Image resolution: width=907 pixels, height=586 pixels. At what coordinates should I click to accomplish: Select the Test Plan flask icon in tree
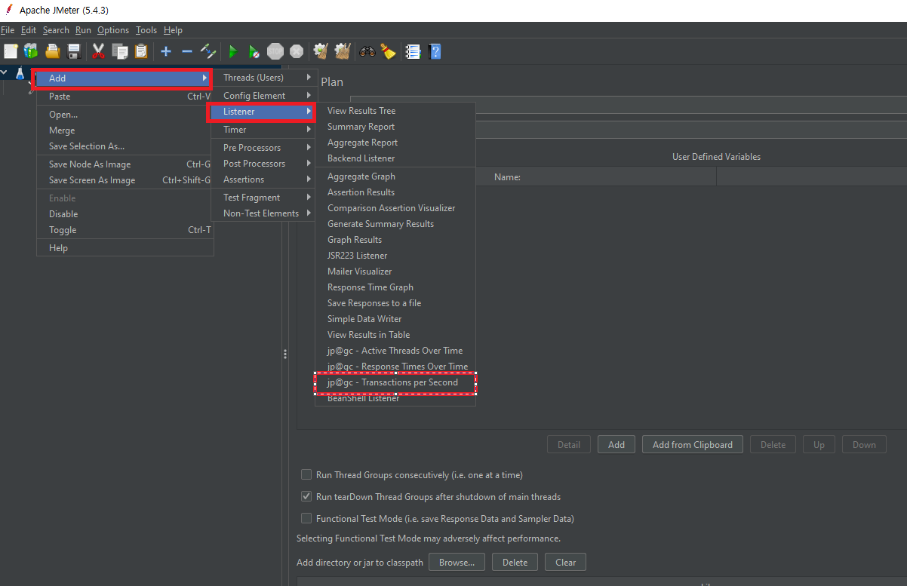20,73
